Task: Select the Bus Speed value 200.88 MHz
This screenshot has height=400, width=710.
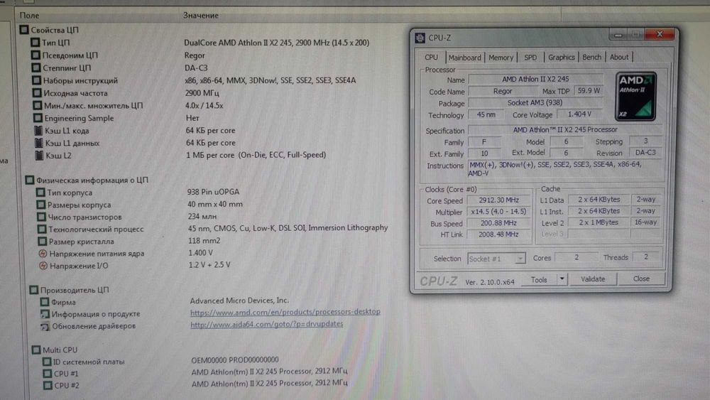Action: pos(498,223)
